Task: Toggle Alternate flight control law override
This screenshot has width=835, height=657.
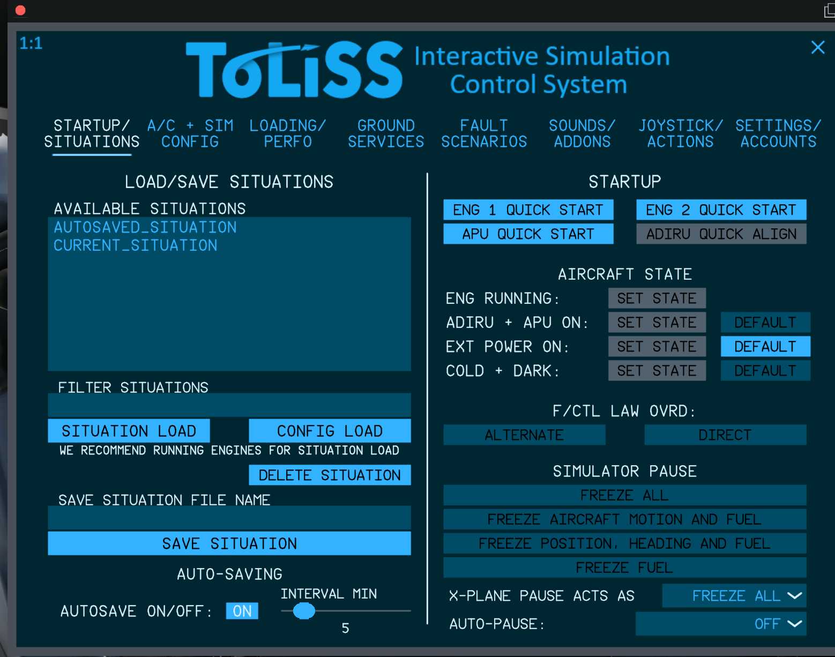Action: coord(524,435)
